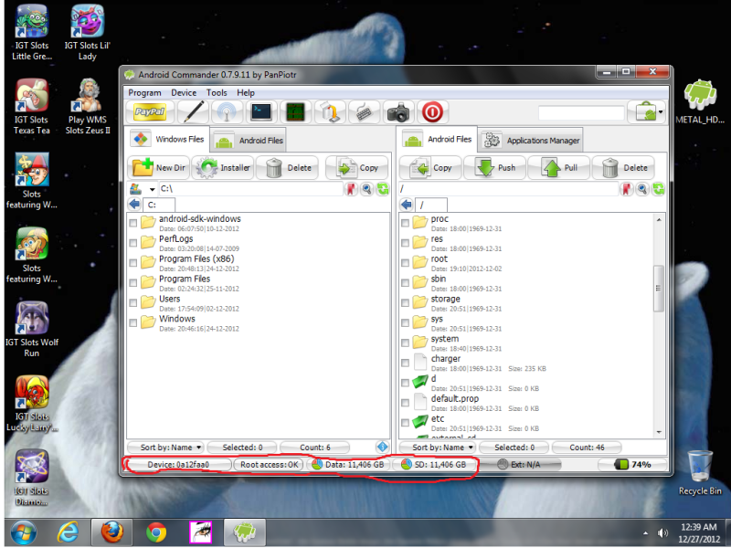Open the pen edit toolbar icon
This screenshot has width=731, height=548.
[193, 111]
